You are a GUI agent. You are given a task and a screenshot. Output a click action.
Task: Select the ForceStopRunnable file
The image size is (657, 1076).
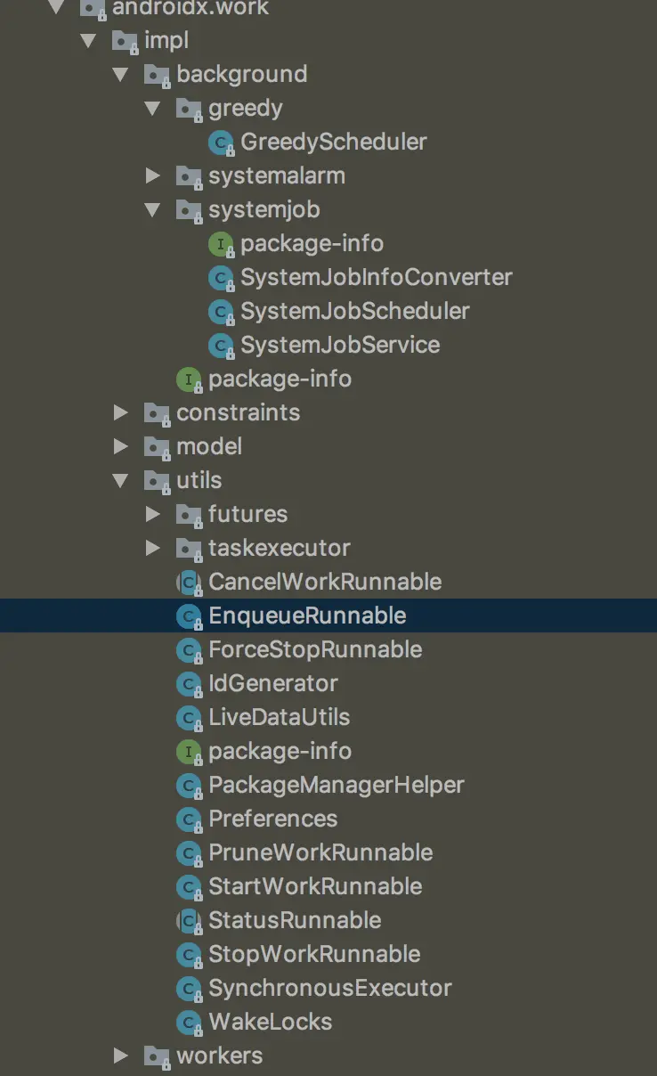(314, 650)
